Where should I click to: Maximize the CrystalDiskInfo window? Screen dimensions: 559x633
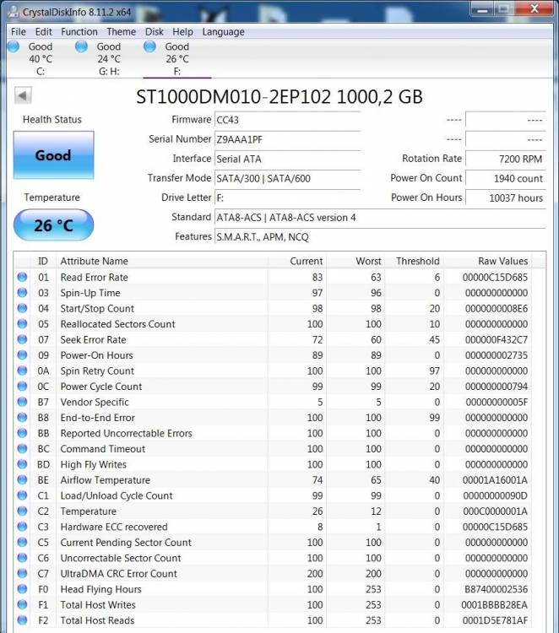click(x=503, y=9)
